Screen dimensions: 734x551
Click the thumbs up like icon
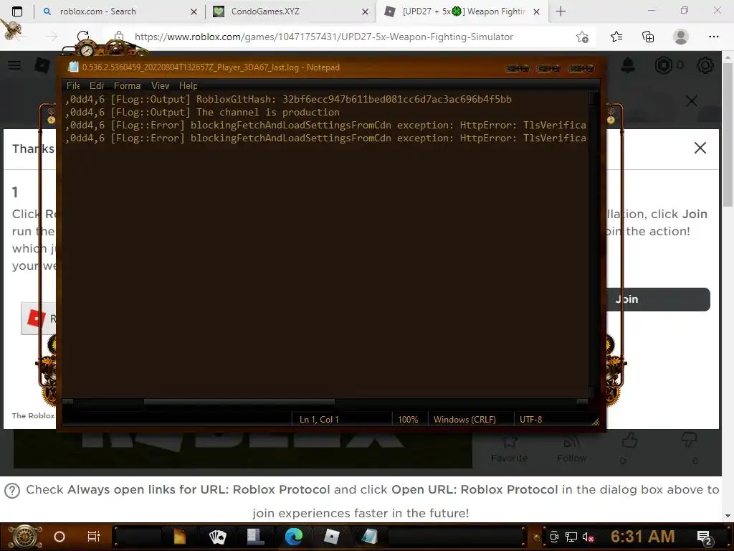click(x=629, y=441)
